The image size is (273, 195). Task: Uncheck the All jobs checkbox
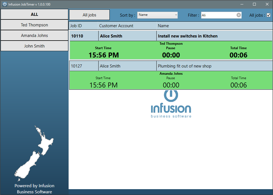(x=269, y=15)
